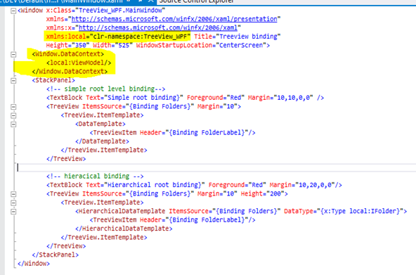Viewport: 416px width, 275px height.
Task: Click the Title="Treeview binding" attribute
Action: [238, 37]
